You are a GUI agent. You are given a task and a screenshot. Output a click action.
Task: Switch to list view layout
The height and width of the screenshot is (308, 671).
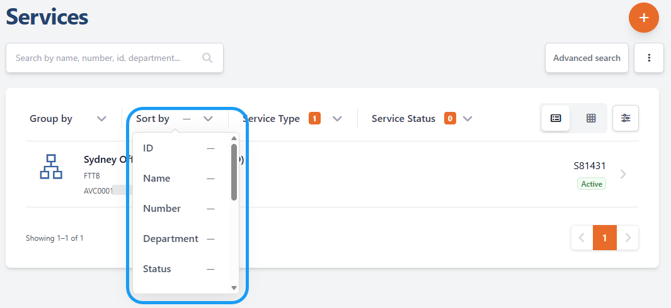(x=556, y=118)
